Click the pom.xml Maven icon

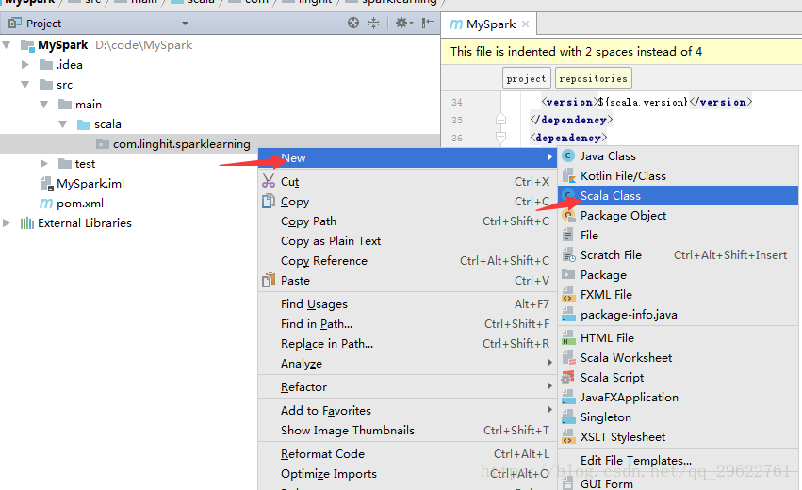[46, 203]
